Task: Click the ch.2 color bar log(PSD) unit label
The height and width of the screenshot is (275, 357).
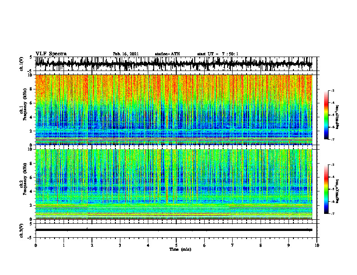Action: click(338, 191)
